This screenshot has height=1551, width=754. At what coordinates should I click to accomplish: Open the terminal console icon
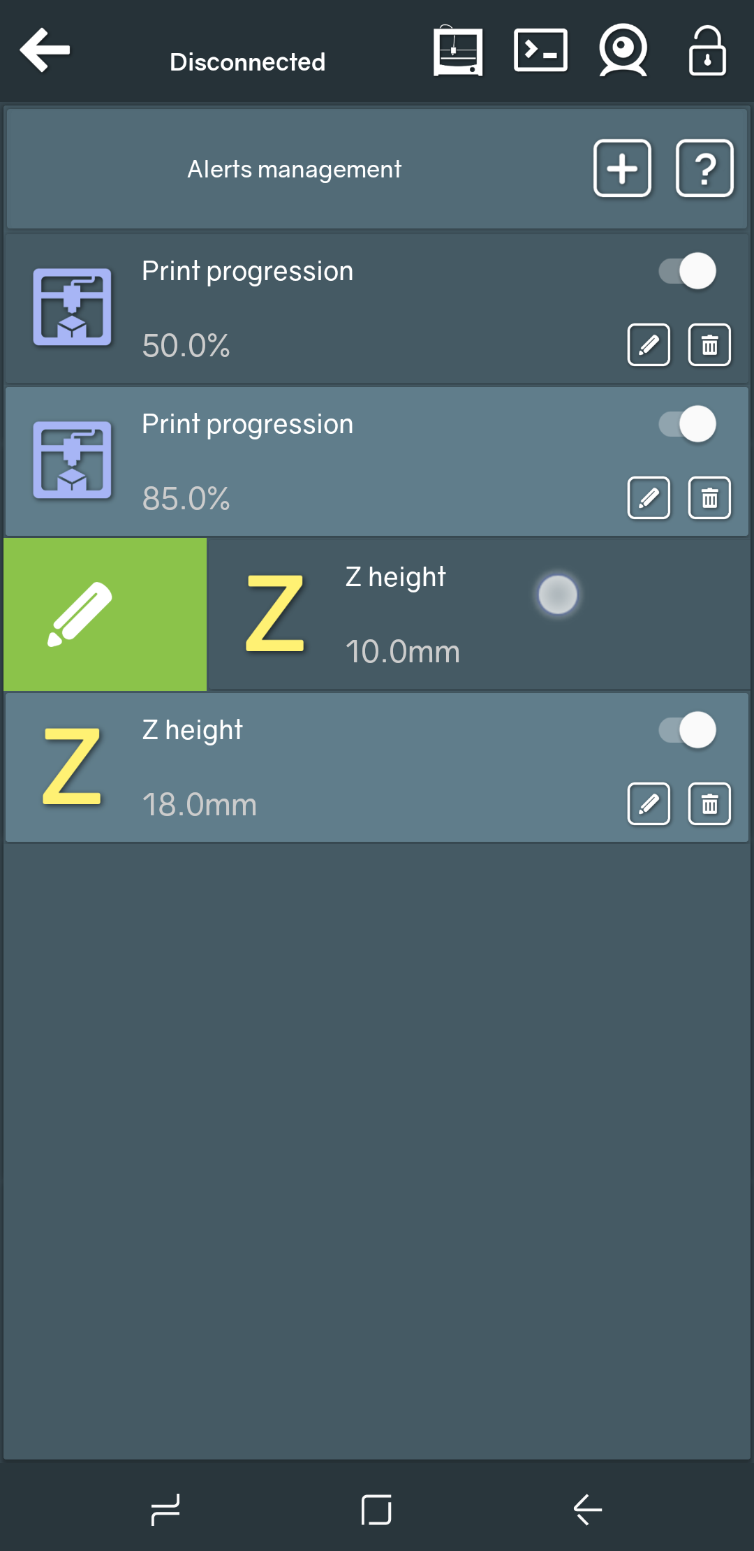pos(540,50)
